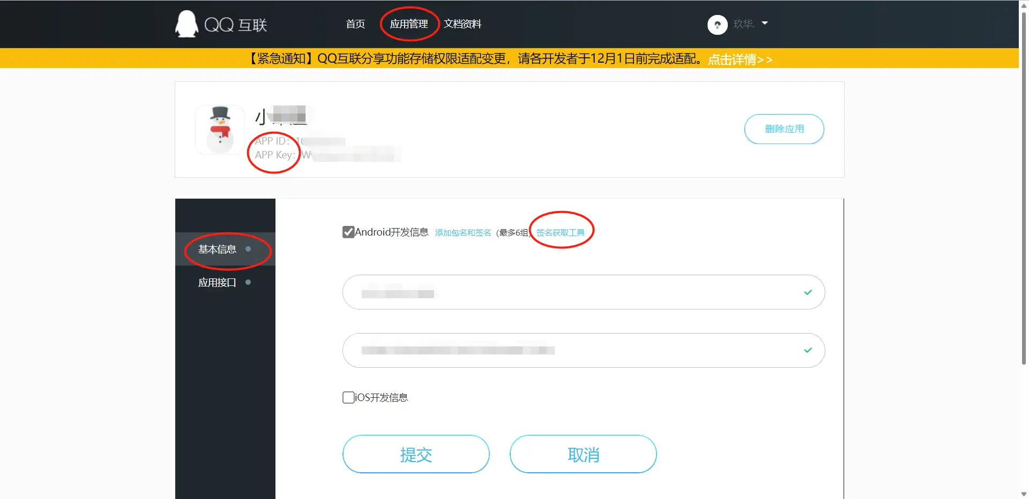This screenshot has height=499, width=1029.
Task: Click the green checkmark in the first input field
Action: click(x=807, y=292)
